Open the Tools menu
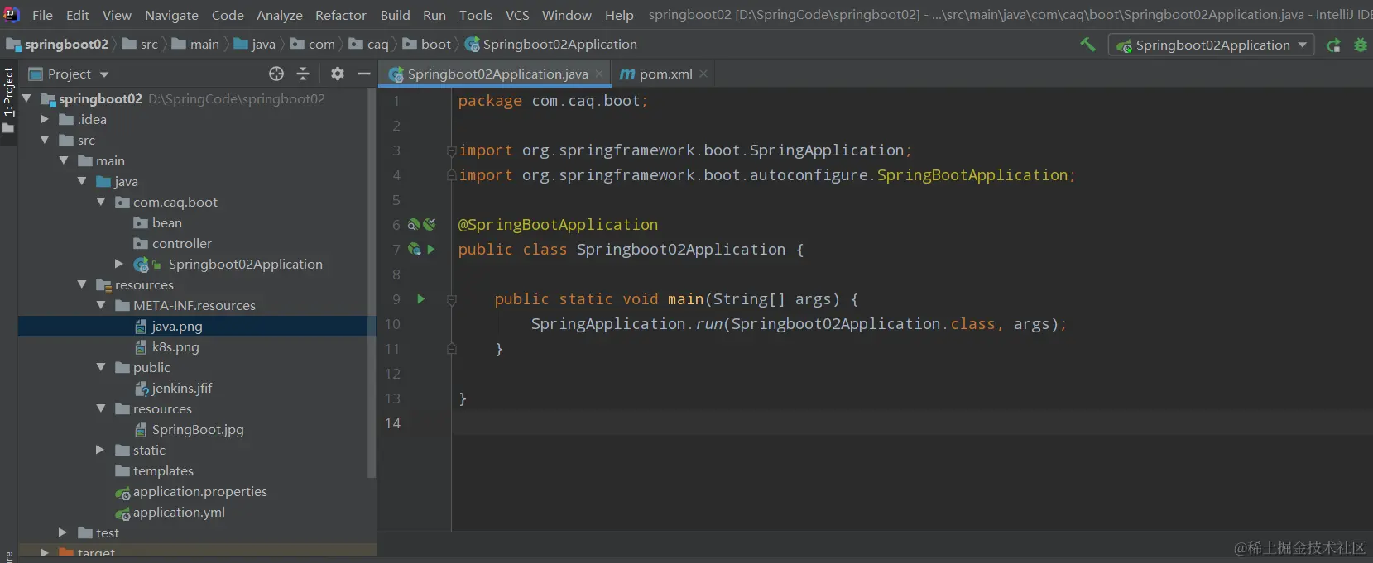 pos(476,15)
